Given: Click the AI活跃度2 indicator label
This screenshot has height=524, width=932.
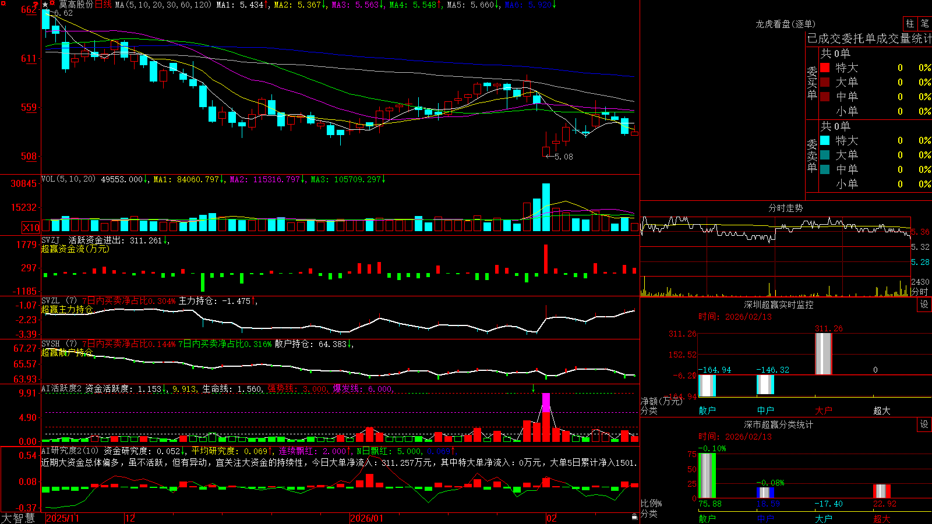Looking at the screenshot, I should (62, 389).
